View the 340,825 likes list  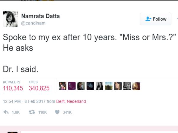tap(39, 88)
